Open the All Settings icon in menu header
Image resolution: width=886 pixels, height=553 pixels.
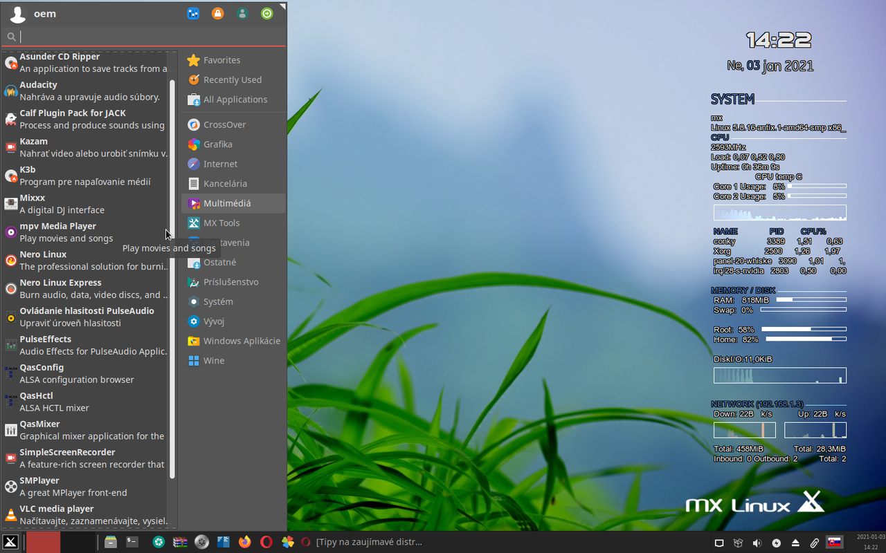(194, 13)
